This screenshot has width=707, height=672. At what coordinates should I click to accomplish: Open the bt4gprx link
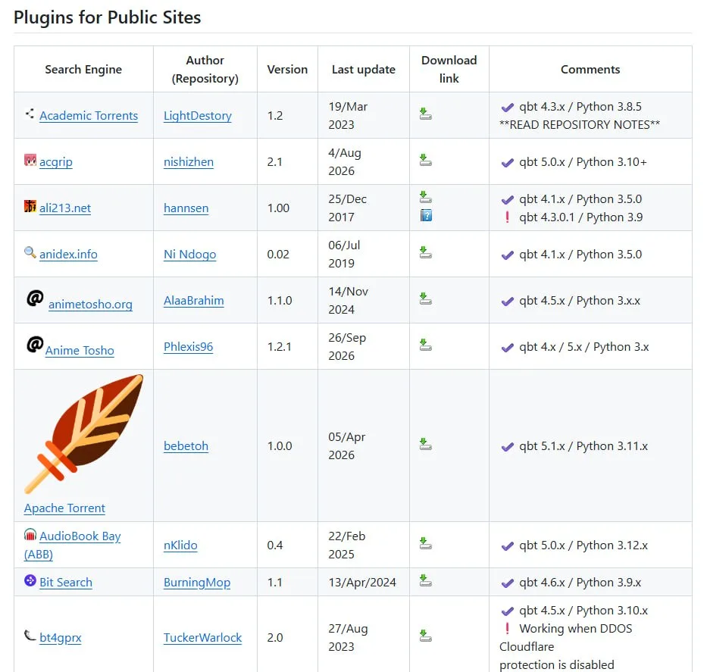(x=61, y=638)
